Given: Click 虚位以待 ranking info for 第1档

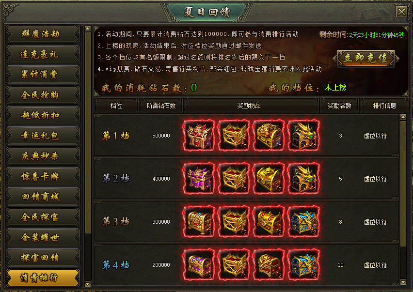Looking at the screenshot, I should pyautogui.click(x=375, y=136).
